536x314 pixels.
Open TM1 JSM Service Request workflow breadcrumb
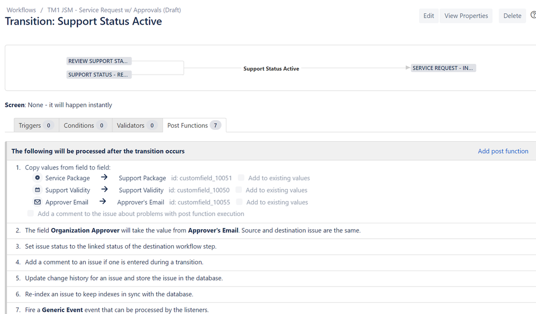click(x=114, y=10)
